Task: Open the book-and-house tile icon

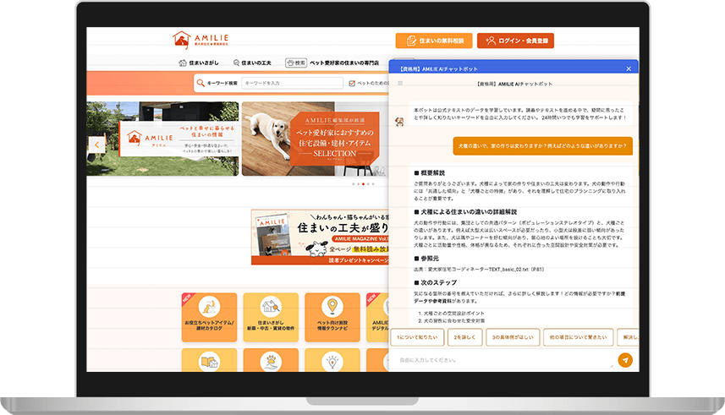Action: pyautogui.click(x=210, y=362)
